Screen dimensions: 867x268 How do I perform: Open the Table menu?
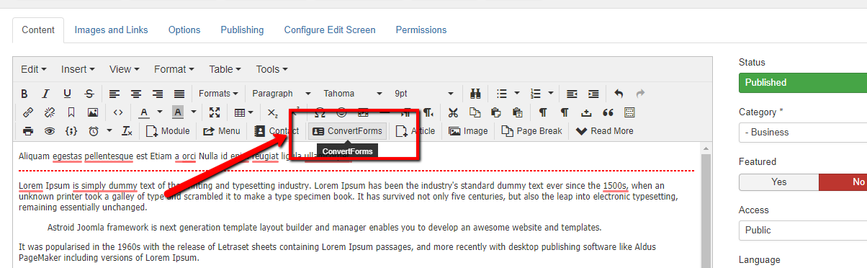coord(225,69)
